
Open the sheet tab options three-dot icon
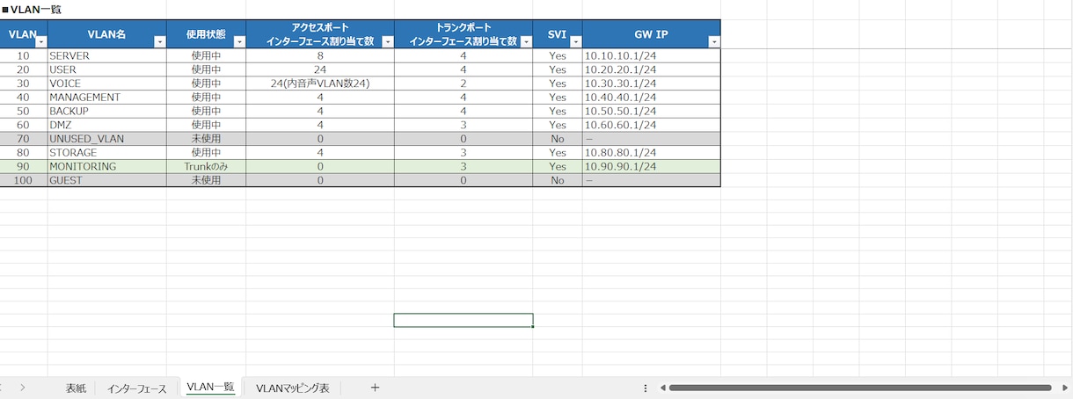(x=646, y=388)
